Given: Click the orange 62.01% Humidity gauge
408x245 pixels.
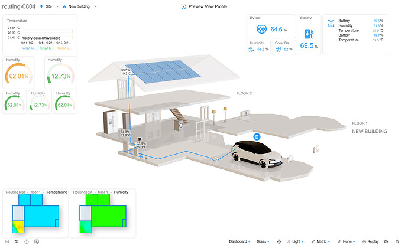Looking at the screenshot, I should pos(19,73).
